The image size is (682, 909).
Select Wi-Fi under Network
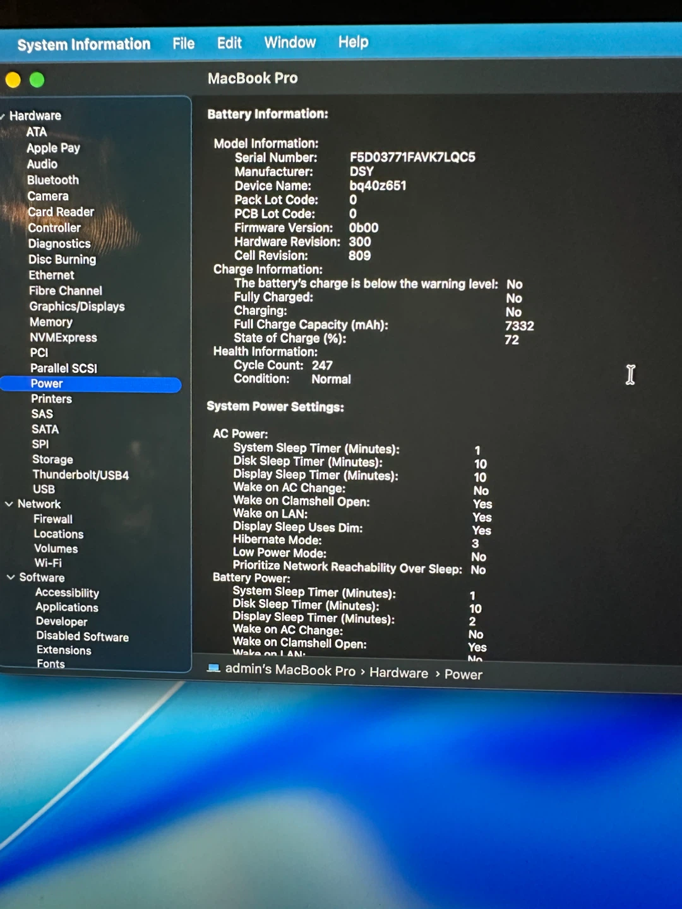click(48, 563)
